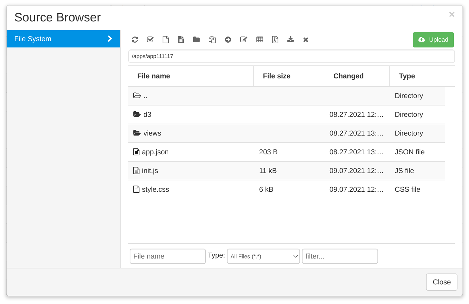The image size is (469, 304).
Task: Click the X delete icon in toolbar
Action: click(306, 40)
